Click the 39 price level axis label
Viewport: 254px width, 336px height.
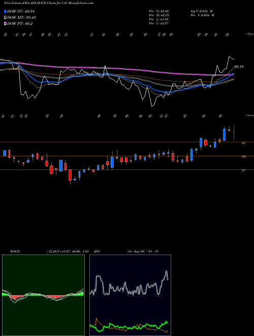click(243, 157)
